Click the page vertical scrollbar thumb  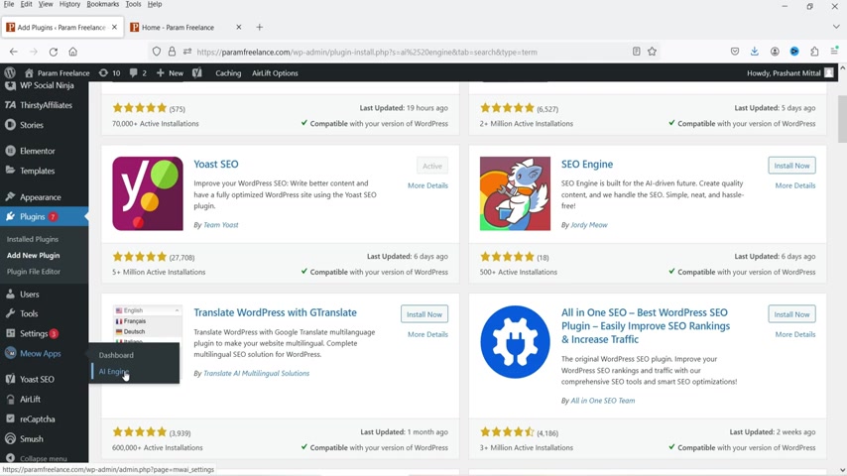[842, 119]
